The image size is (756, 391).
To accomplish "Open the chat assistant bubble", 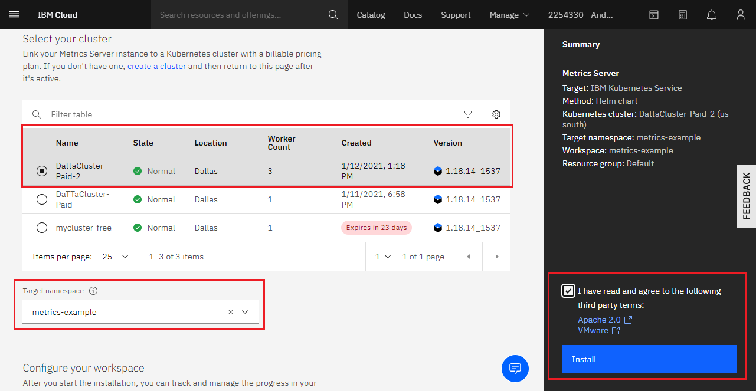I will coord(515,369).
